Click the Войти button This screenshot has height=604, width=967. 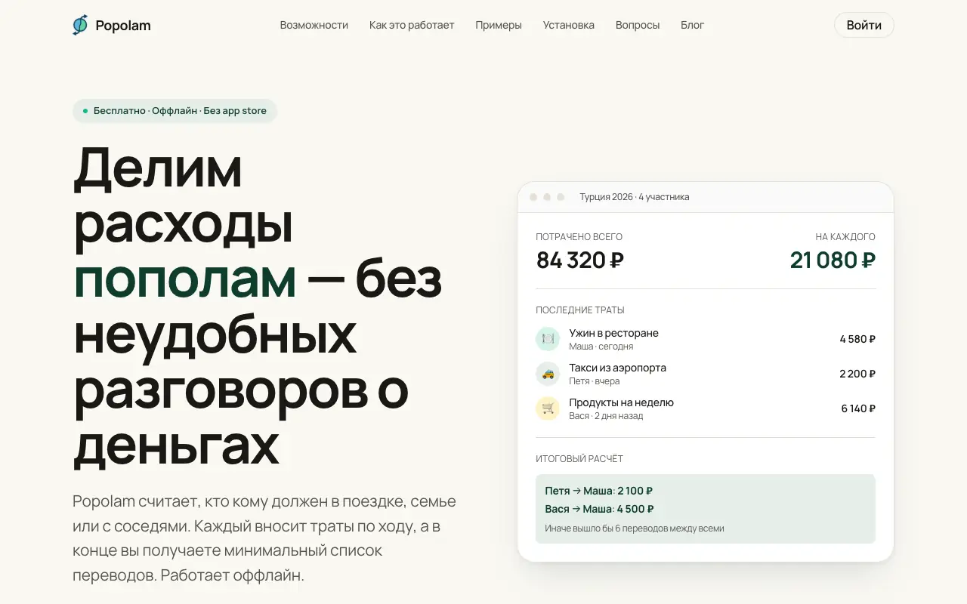[864, 25]
